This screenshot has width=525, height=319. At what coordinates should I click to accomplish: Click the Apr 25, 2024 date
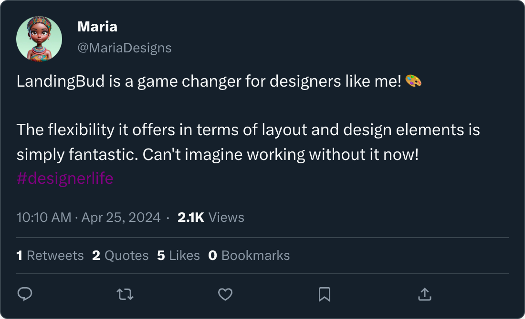click(121, 218)
